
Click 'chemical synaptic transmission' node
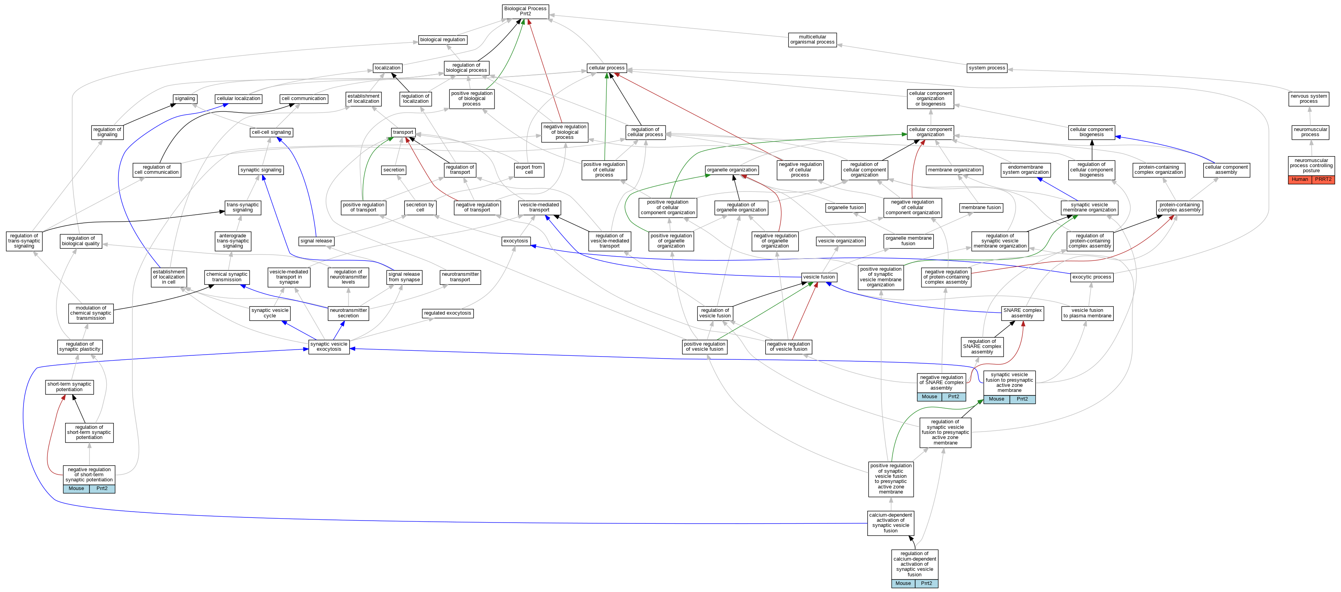227,277
